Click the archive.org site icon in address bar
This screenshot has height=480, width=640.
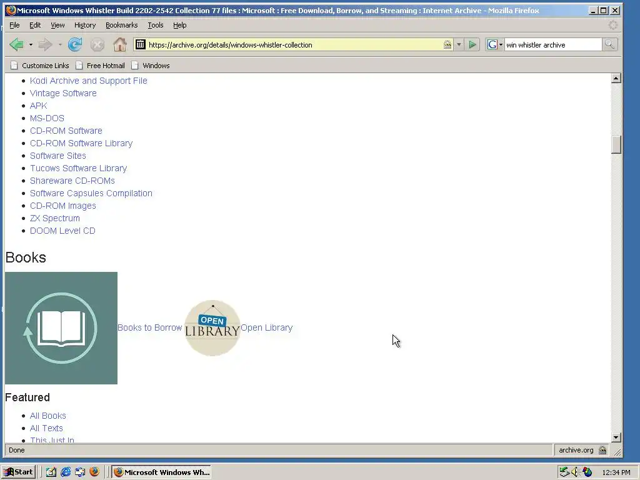point(141,44)
